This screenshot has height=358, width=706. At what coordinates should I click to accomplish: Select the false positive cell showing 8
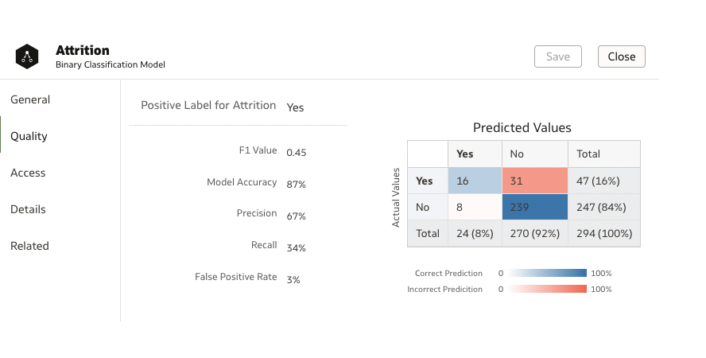tap(475, 207)
